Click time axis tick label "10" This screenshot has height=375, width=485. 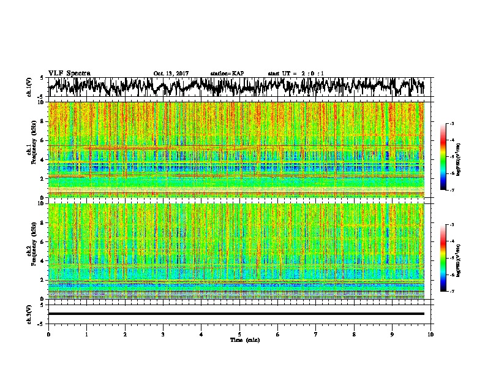[x=430, y=335]
